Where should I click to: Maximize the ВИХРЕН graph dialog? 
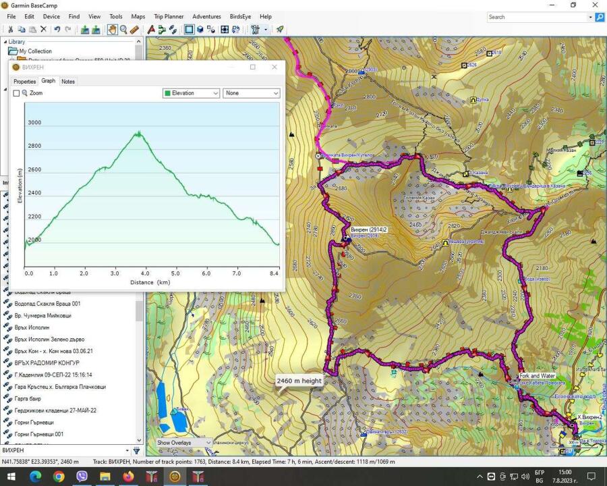tap(253, 67)
